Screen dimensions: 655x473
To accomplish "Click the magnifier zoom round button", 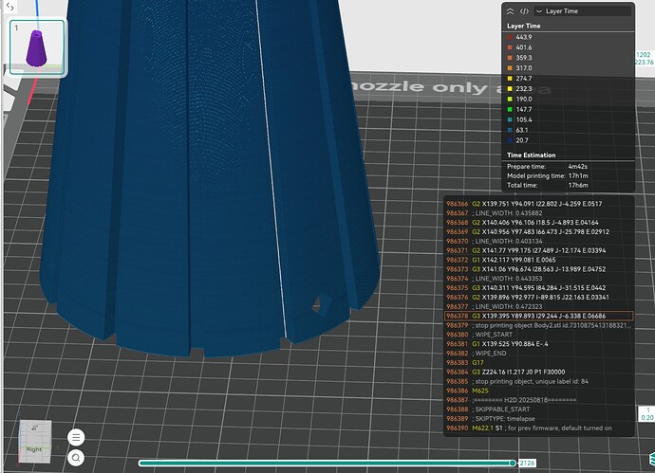I will click(76, 458).
